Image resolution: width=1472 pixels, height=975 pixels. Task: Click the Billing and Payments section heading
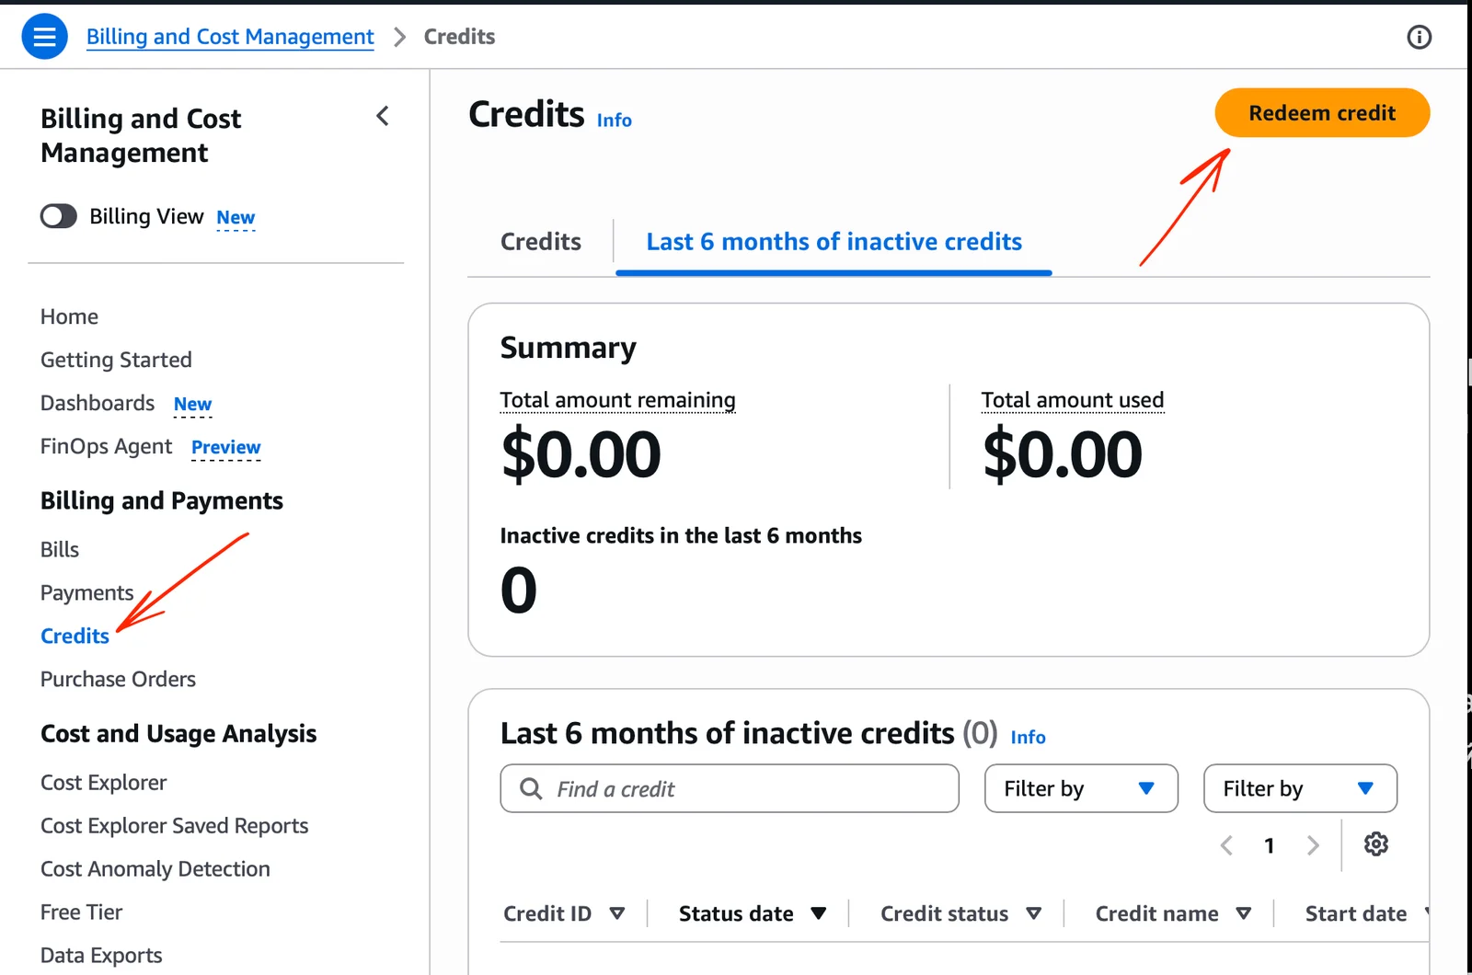coord(161,500)
